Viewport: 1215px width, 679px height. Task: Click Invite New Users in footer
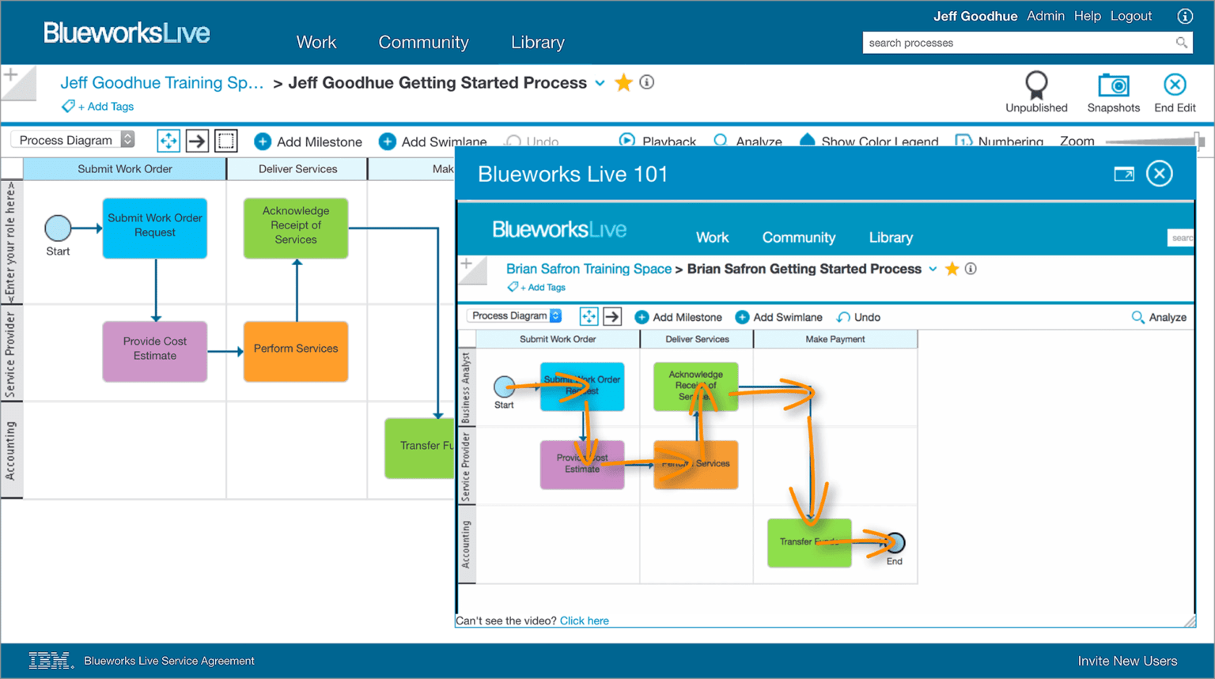[1127, 661]
